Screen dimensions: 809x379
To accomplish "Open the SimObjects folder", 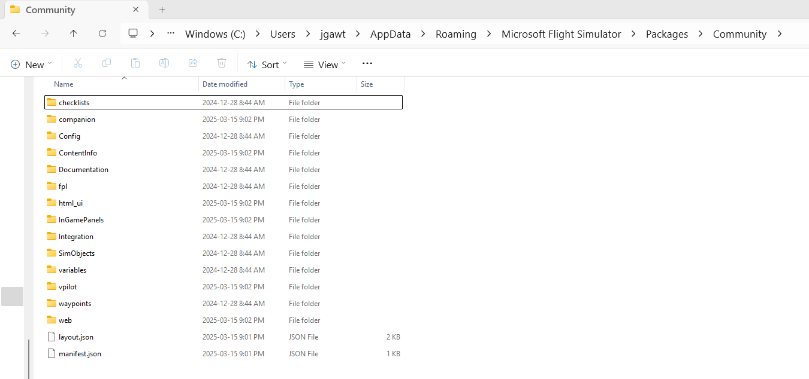I will tap(77, 253).
